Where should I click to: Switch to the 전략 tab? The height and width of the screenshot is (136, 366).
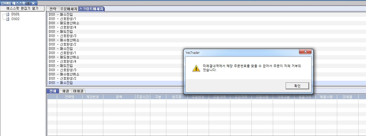53,9
